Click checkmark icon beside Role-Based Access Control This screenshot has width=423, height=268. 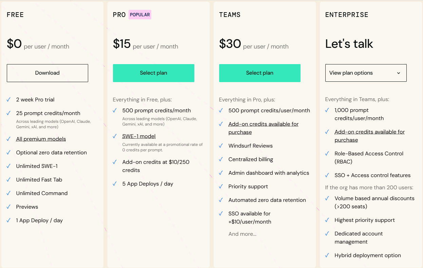tap(327, 154)
